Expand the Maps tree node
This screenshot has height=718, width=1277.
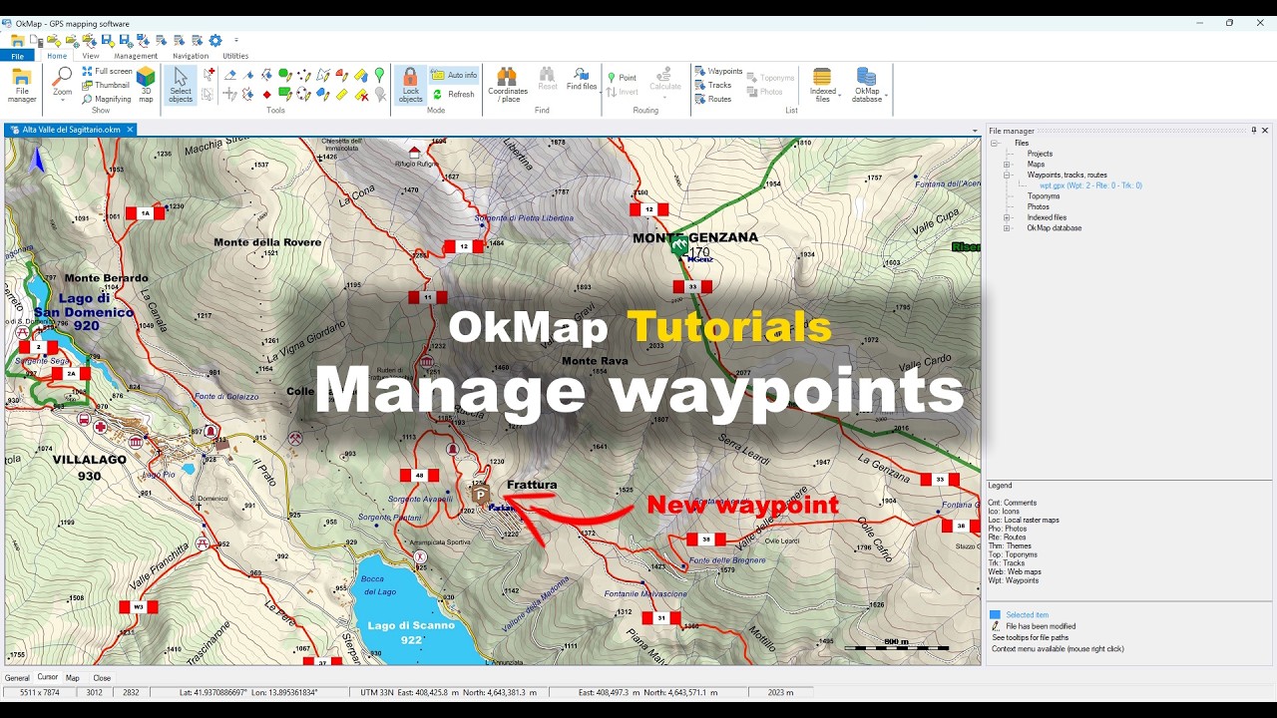tap(1008, 165)
